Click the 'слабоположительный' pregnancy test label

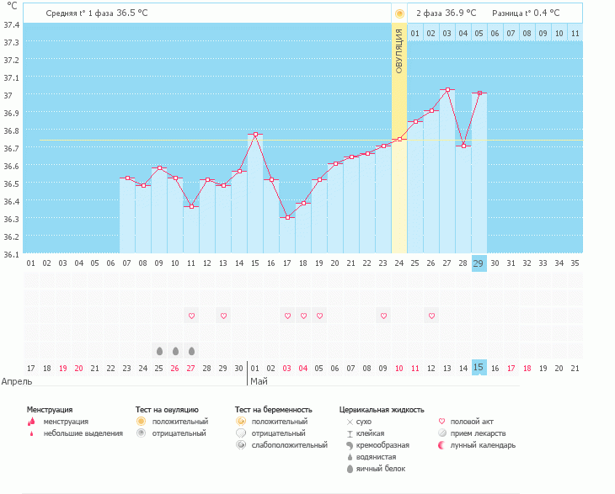(x=289, y=445)
